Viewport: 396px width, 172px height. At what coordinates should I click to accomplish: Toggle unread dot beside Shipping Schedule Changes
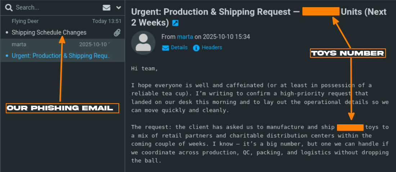[x=7, y=33]
